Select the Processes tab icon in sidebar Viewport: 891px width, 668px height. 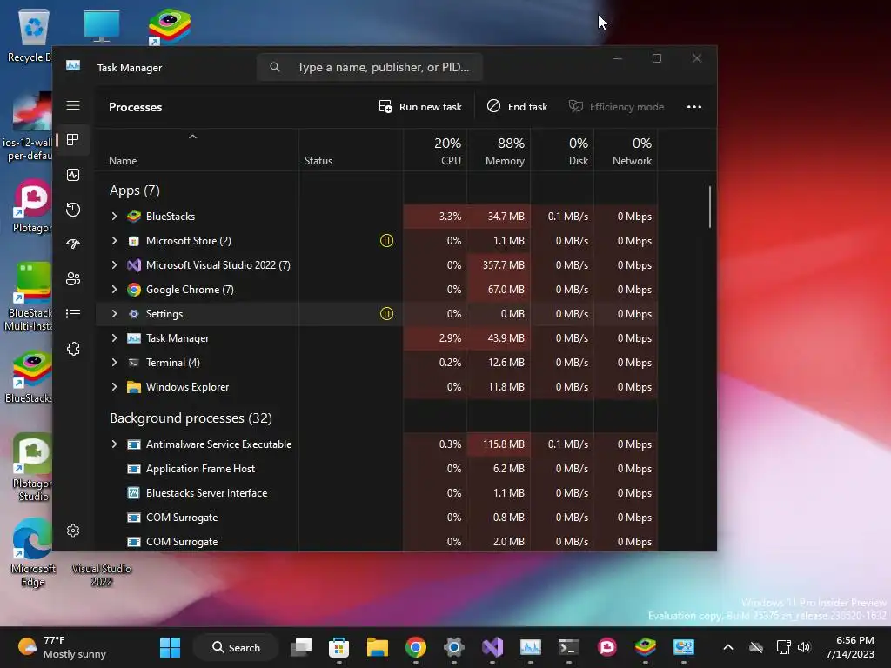coord(73,140)
